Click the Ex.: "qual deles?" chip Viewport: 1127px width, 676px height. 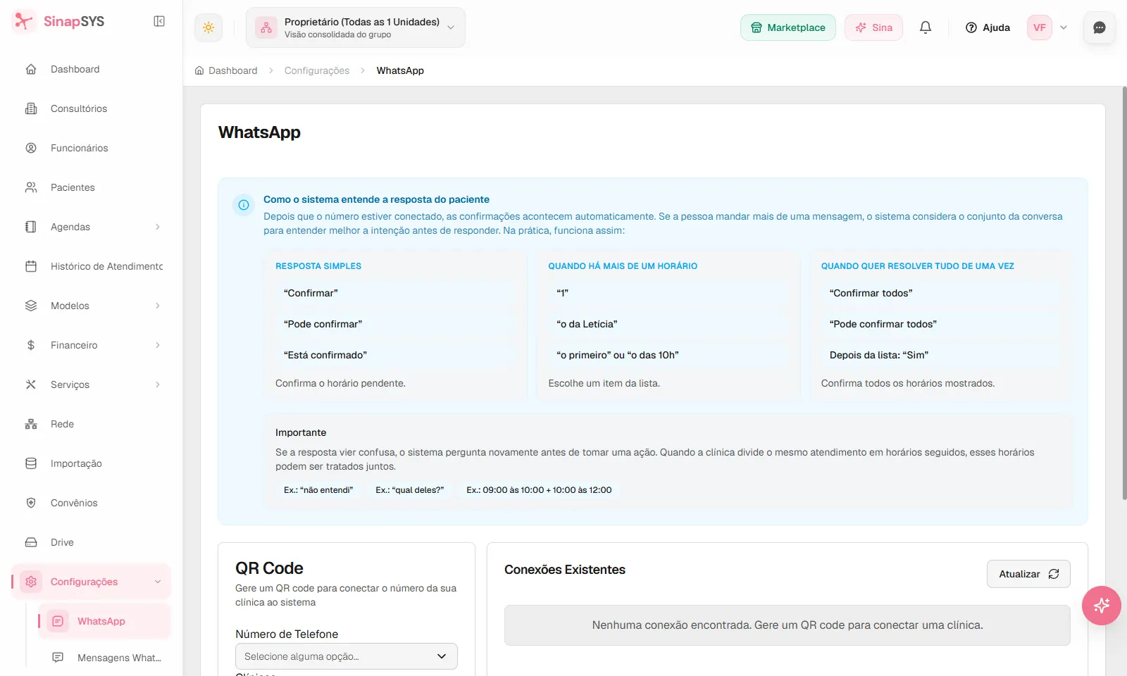(x=410, y=490)
